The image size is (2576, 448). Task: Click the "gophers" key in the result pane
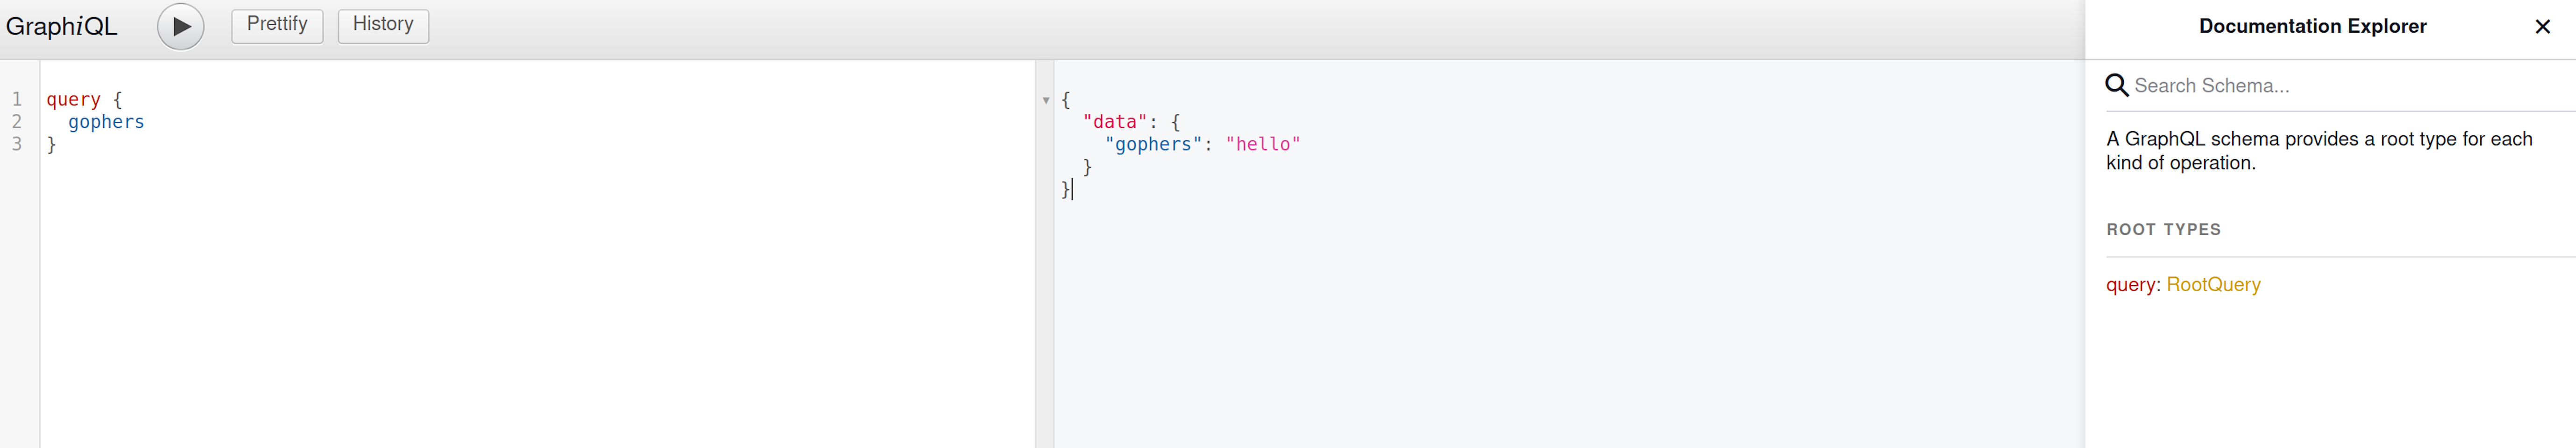(1153, 144)
